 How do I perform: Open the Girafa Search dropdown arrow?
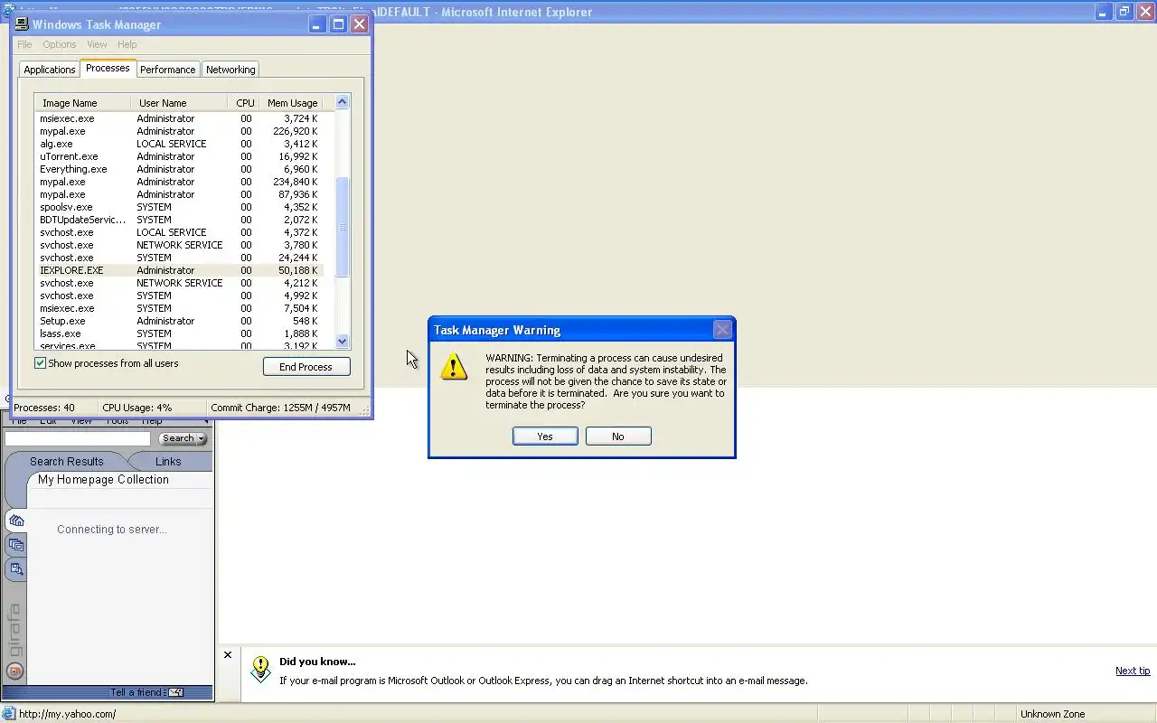coord(202,438)
